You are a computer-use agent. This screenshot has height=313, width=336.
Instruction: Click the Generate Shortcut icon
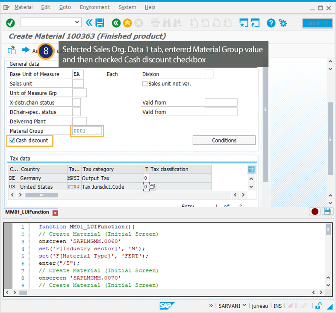[x=255, y=23]
